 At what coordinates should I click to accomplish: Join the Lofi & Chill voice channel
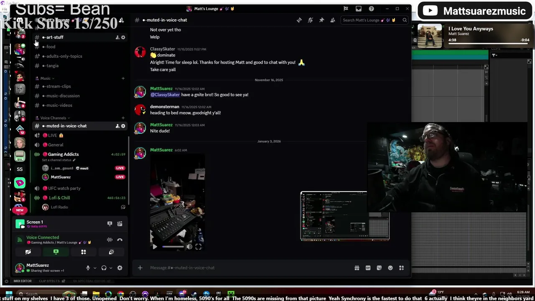point(79,198)
